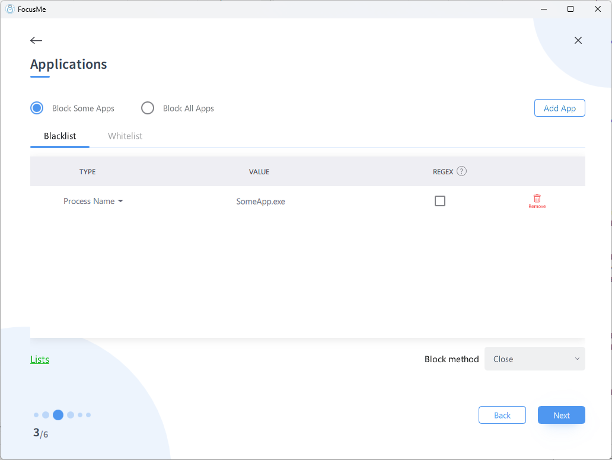Go back using the left arrow icon
This screenshot has width=612, height=460.
pos(36,40)
